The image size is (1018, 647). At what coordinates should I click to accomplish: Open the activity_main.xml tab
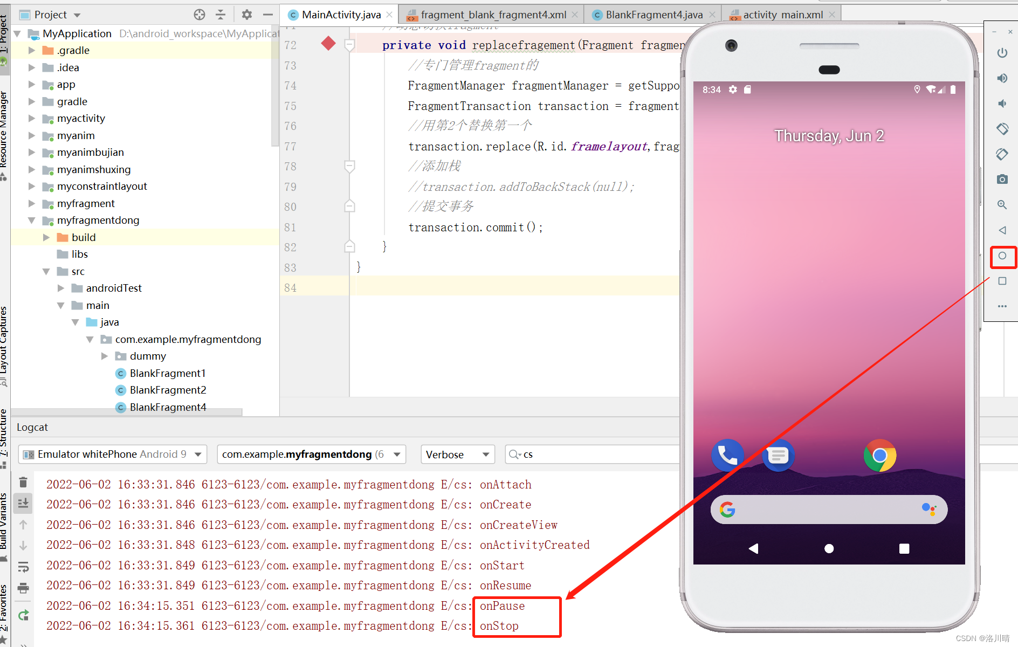[780, 15]
